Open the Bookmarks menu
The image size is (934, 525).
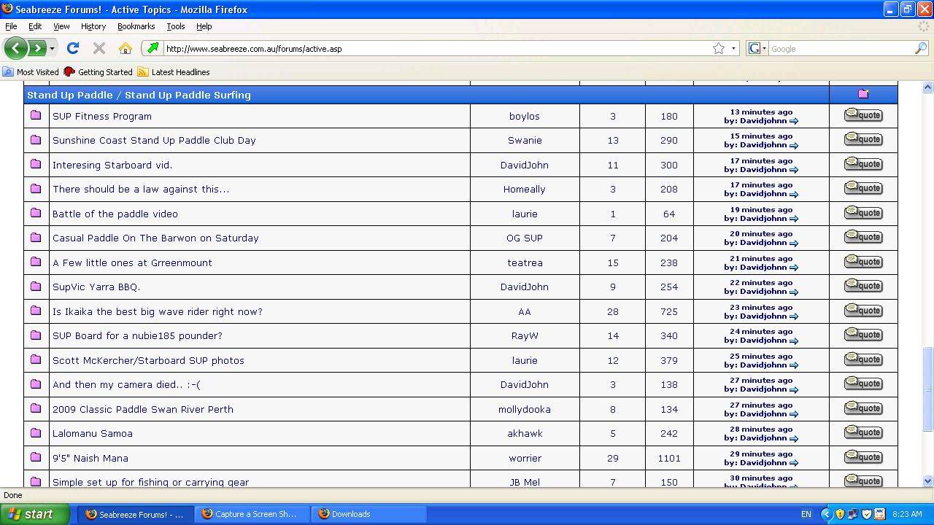tap(136, 26)
